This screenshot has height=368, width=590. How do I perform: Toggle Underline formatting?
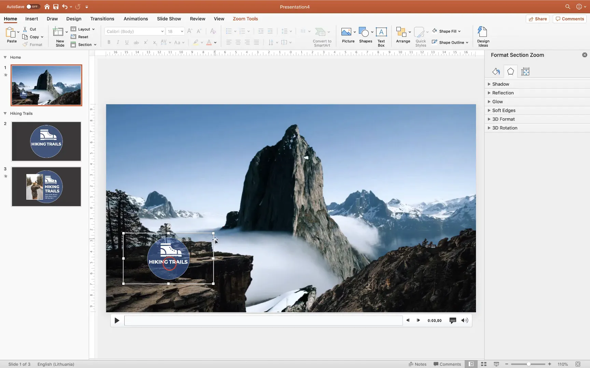(x=127, y=42)
